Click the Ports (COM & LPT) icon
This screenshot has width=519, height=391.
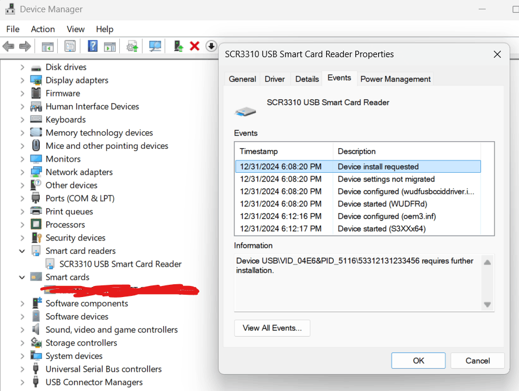tap(36, 198)
